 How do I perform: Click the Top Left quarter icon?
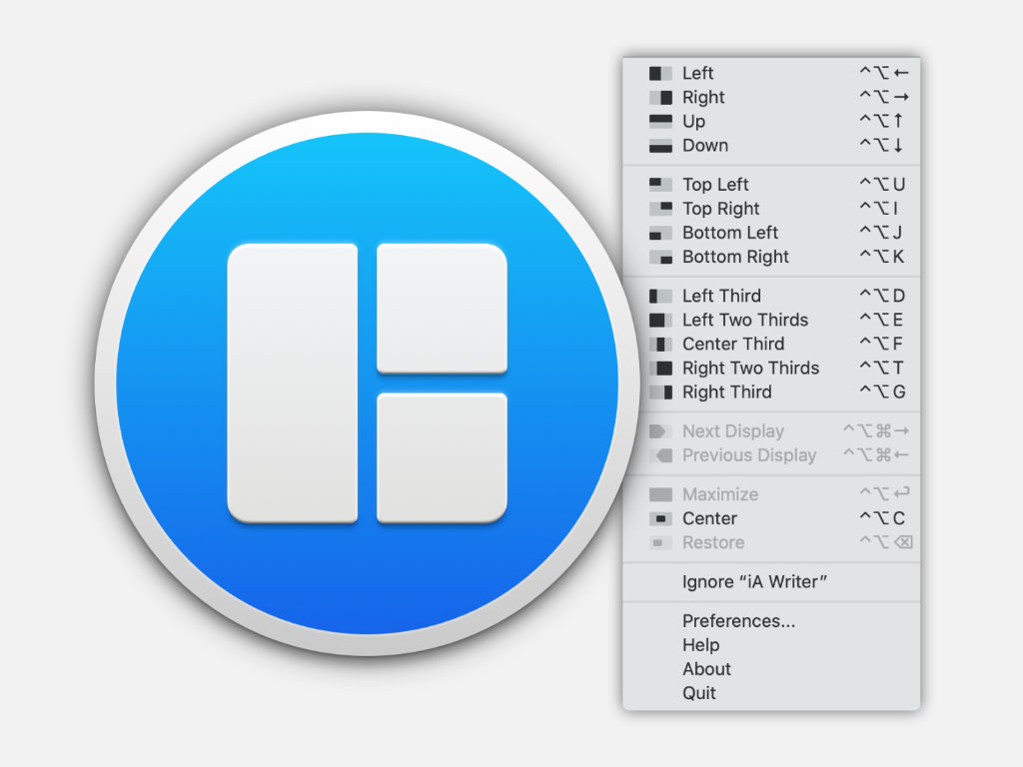pos(660,185)
